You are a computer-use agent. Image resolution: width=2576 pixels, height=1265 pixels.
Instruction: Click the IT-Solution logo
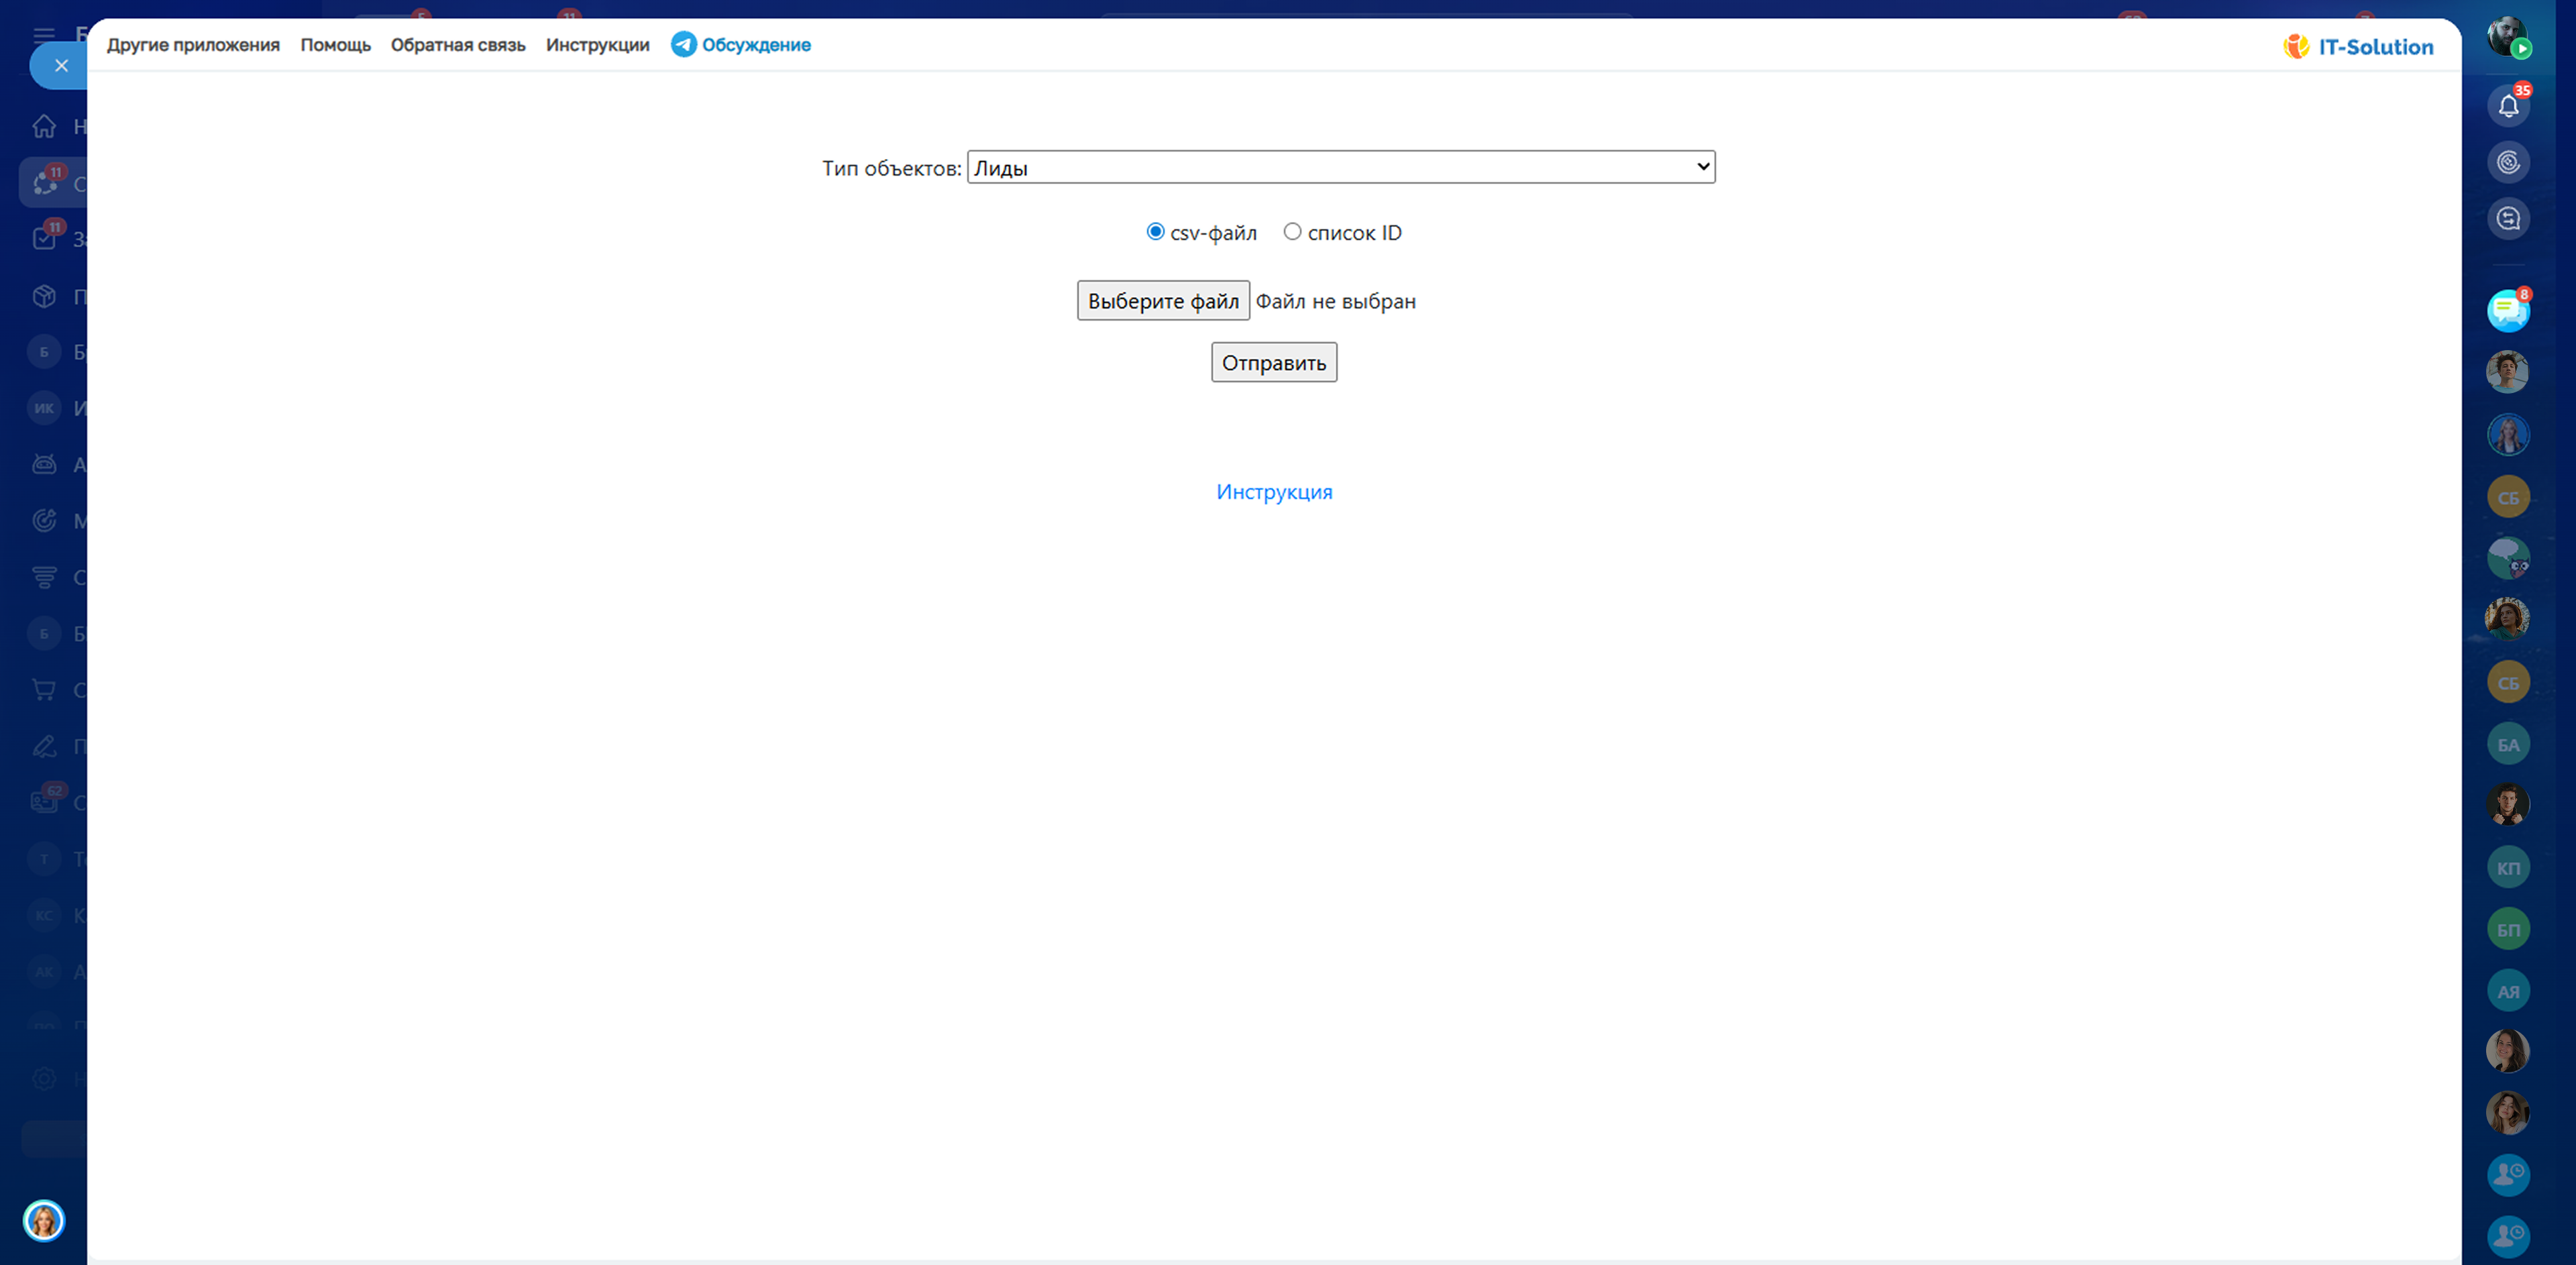click(2358, 47)
